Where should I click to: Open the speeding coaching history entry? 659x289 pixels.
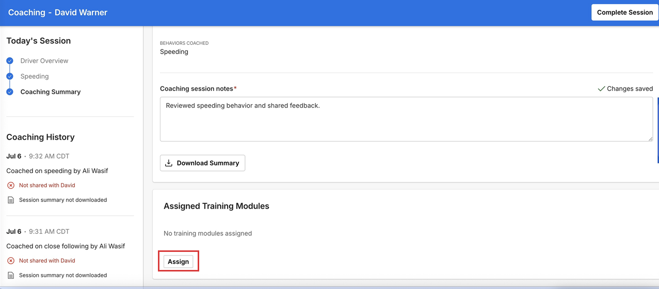[57, 171]
